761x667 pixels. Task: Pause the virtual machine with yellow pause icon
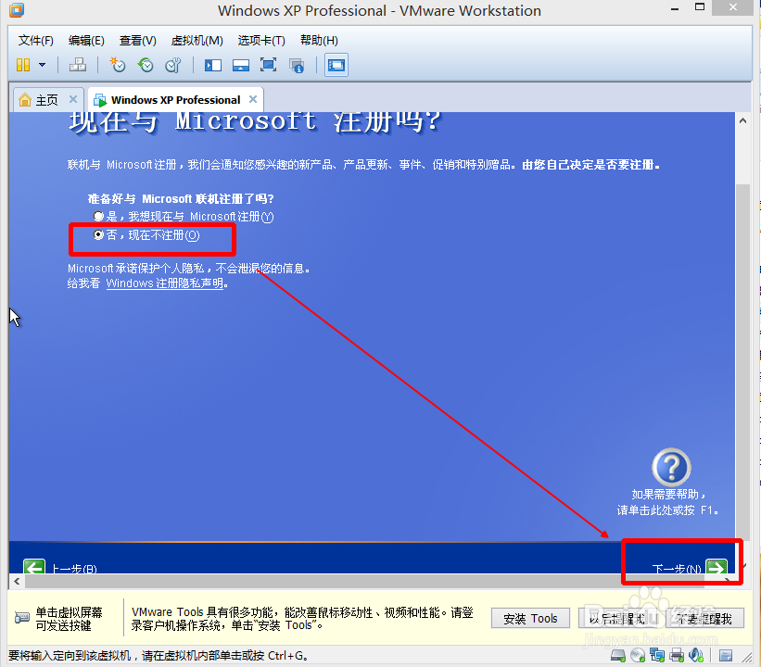pos(23,65)
